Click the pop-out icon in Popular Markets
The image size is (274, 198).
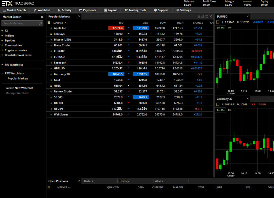[203, 17]
